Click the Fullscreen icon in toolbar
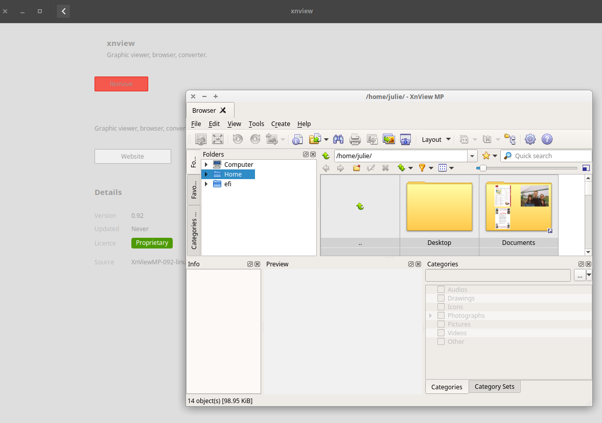This screenshot has height=423, width=602. [x=218, y=139]
